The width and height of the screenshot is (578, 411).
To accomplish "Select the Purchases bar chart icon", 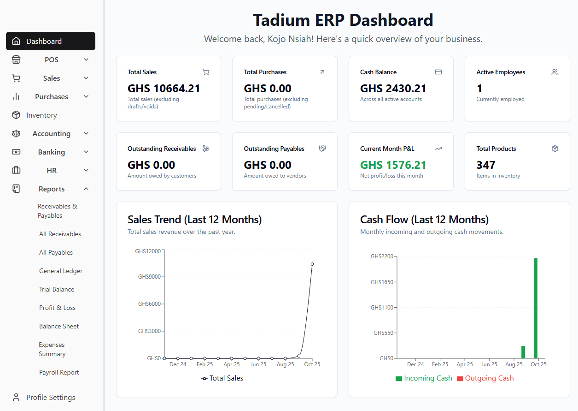I will (16, 96).
